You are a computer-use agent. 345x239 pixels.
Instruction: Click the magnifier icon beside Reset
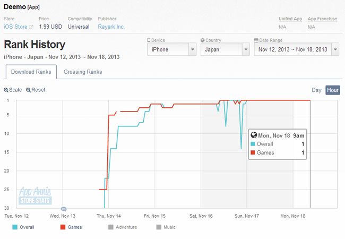(x=28, y=90)
